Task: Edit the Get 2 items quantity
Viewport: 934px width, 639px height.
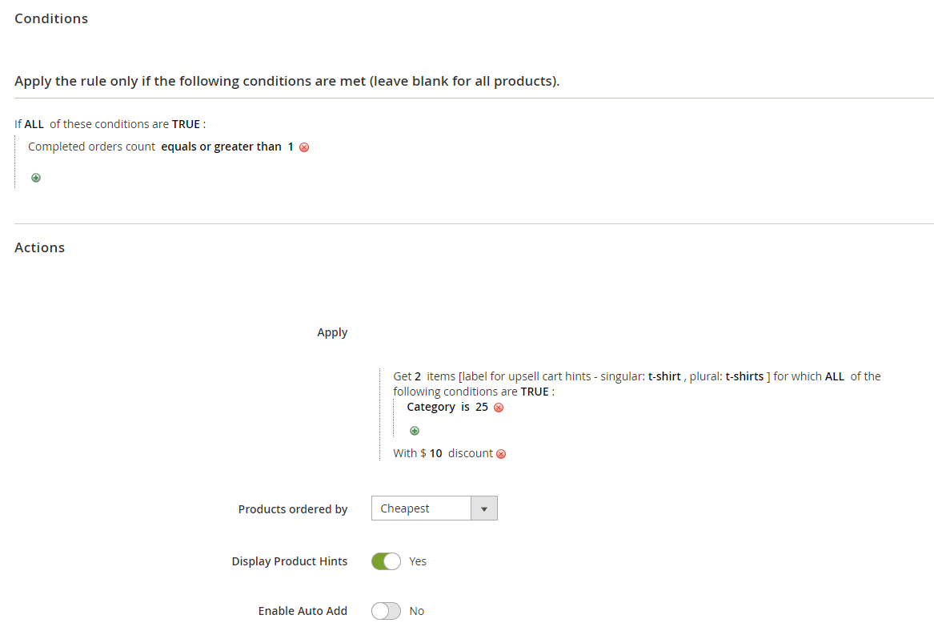Action: pyautogui.click(x=418, y=376)
